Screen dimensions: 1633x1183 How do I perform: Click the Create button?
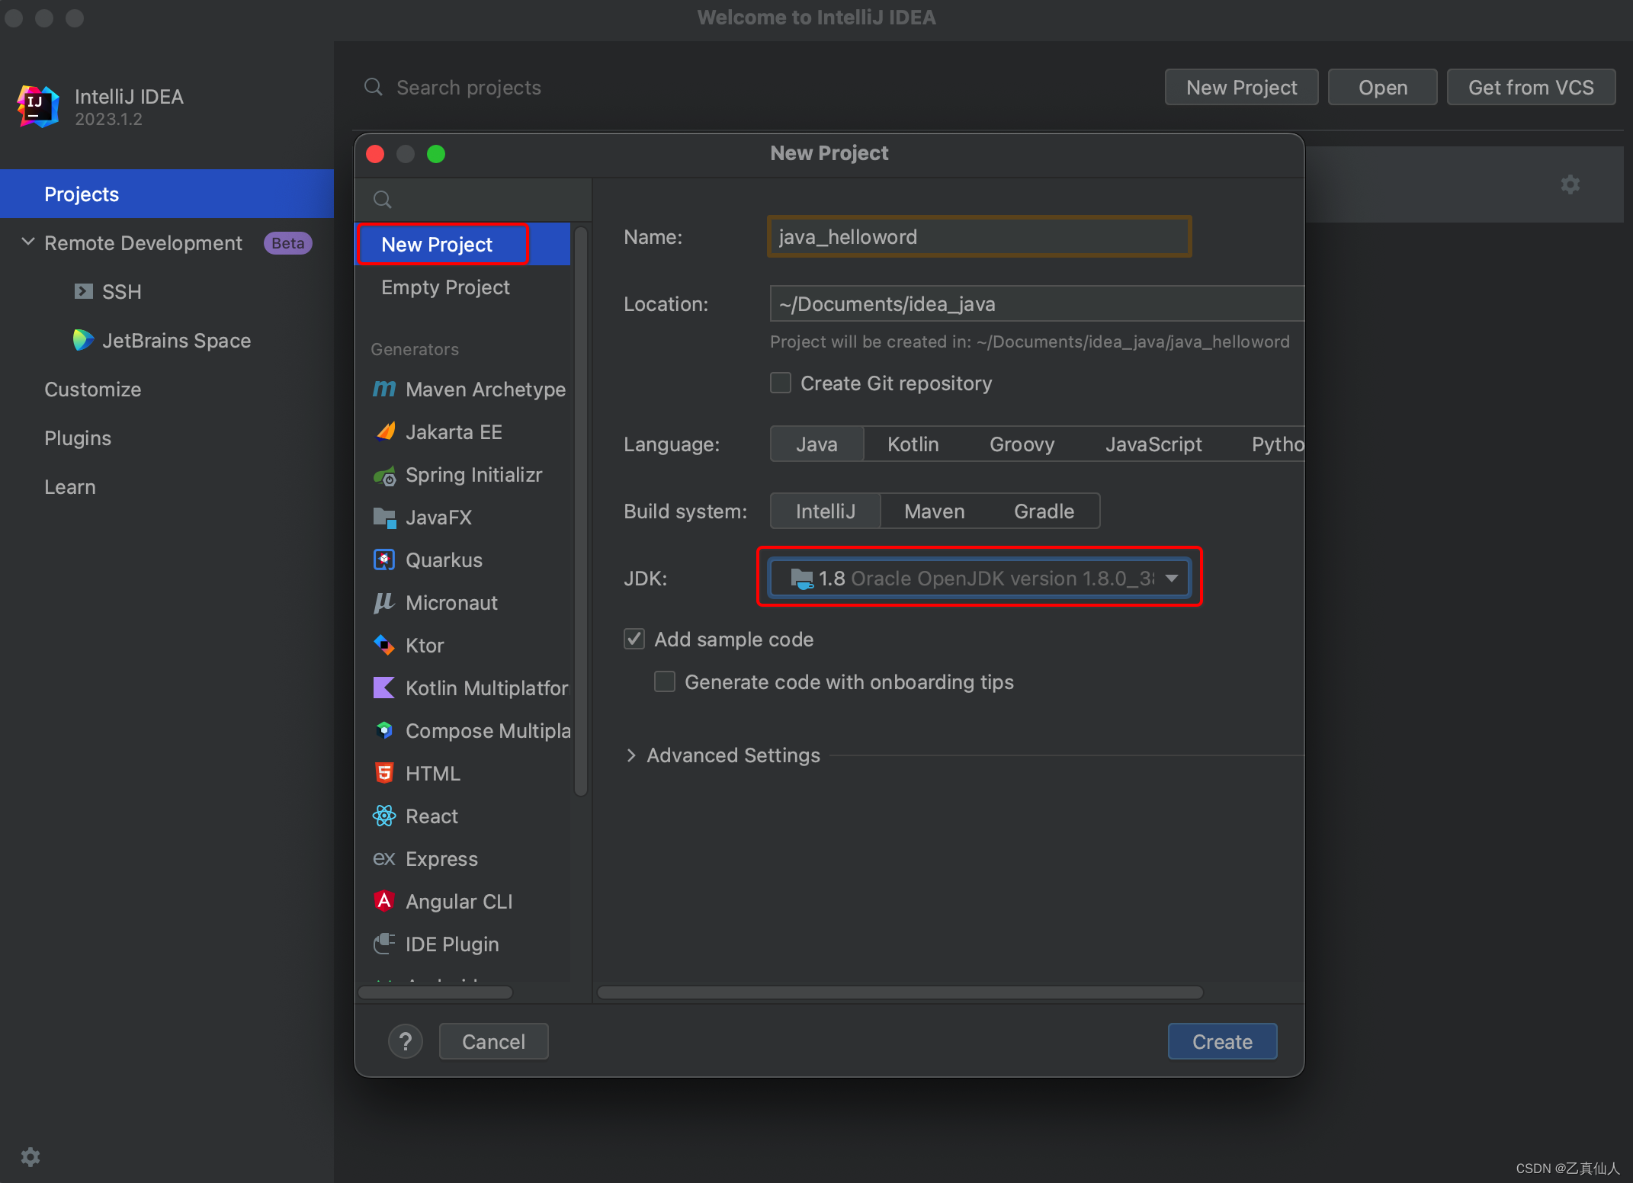pos(1222,1041)
